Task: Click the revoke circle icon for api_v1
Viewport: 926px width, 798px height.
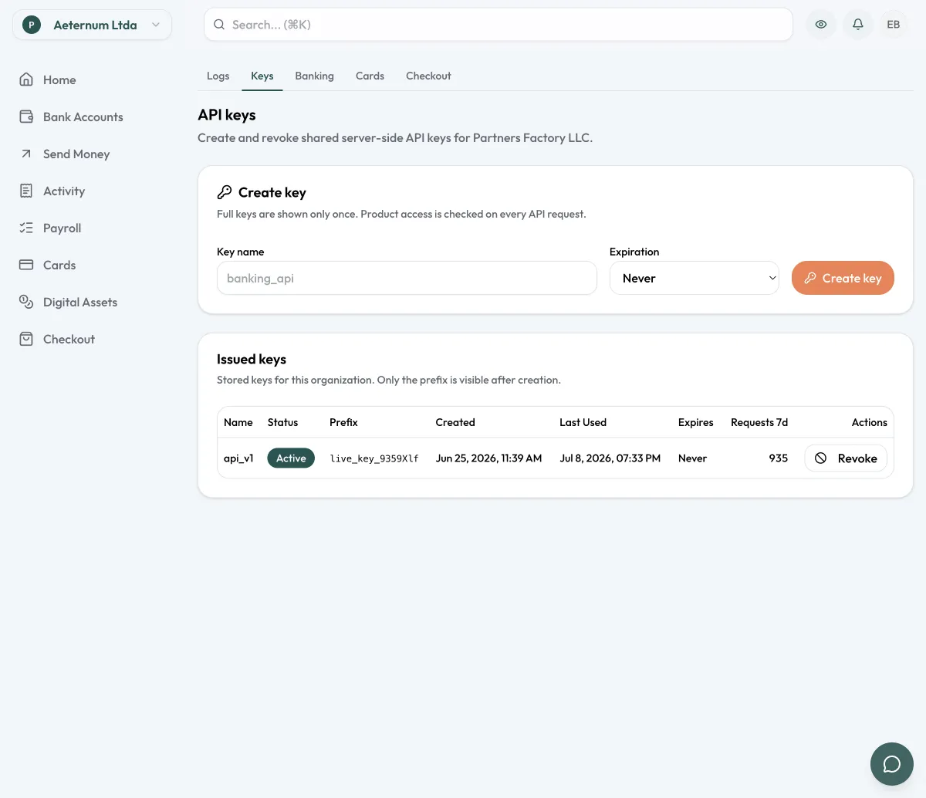Action: tap(821, 458)
